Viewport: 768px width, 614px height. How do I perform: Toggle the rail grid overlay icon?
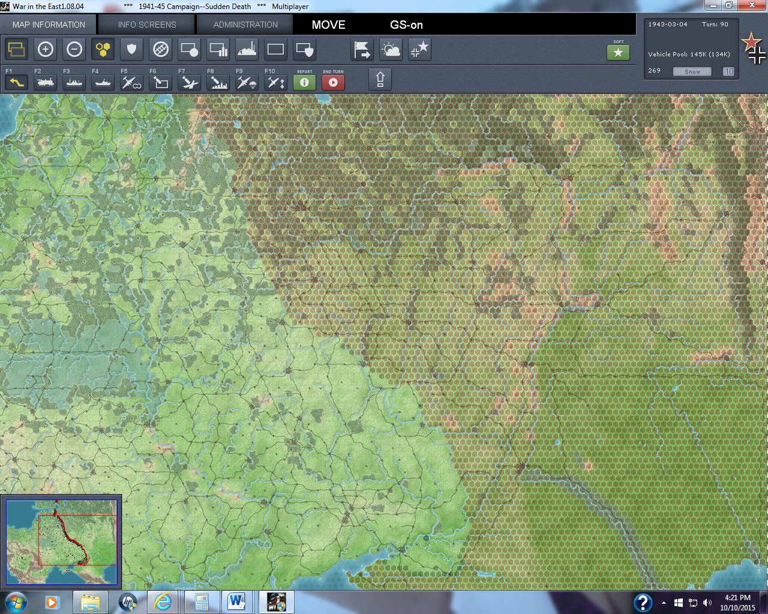pyautogui.click(x=161, y=49)
